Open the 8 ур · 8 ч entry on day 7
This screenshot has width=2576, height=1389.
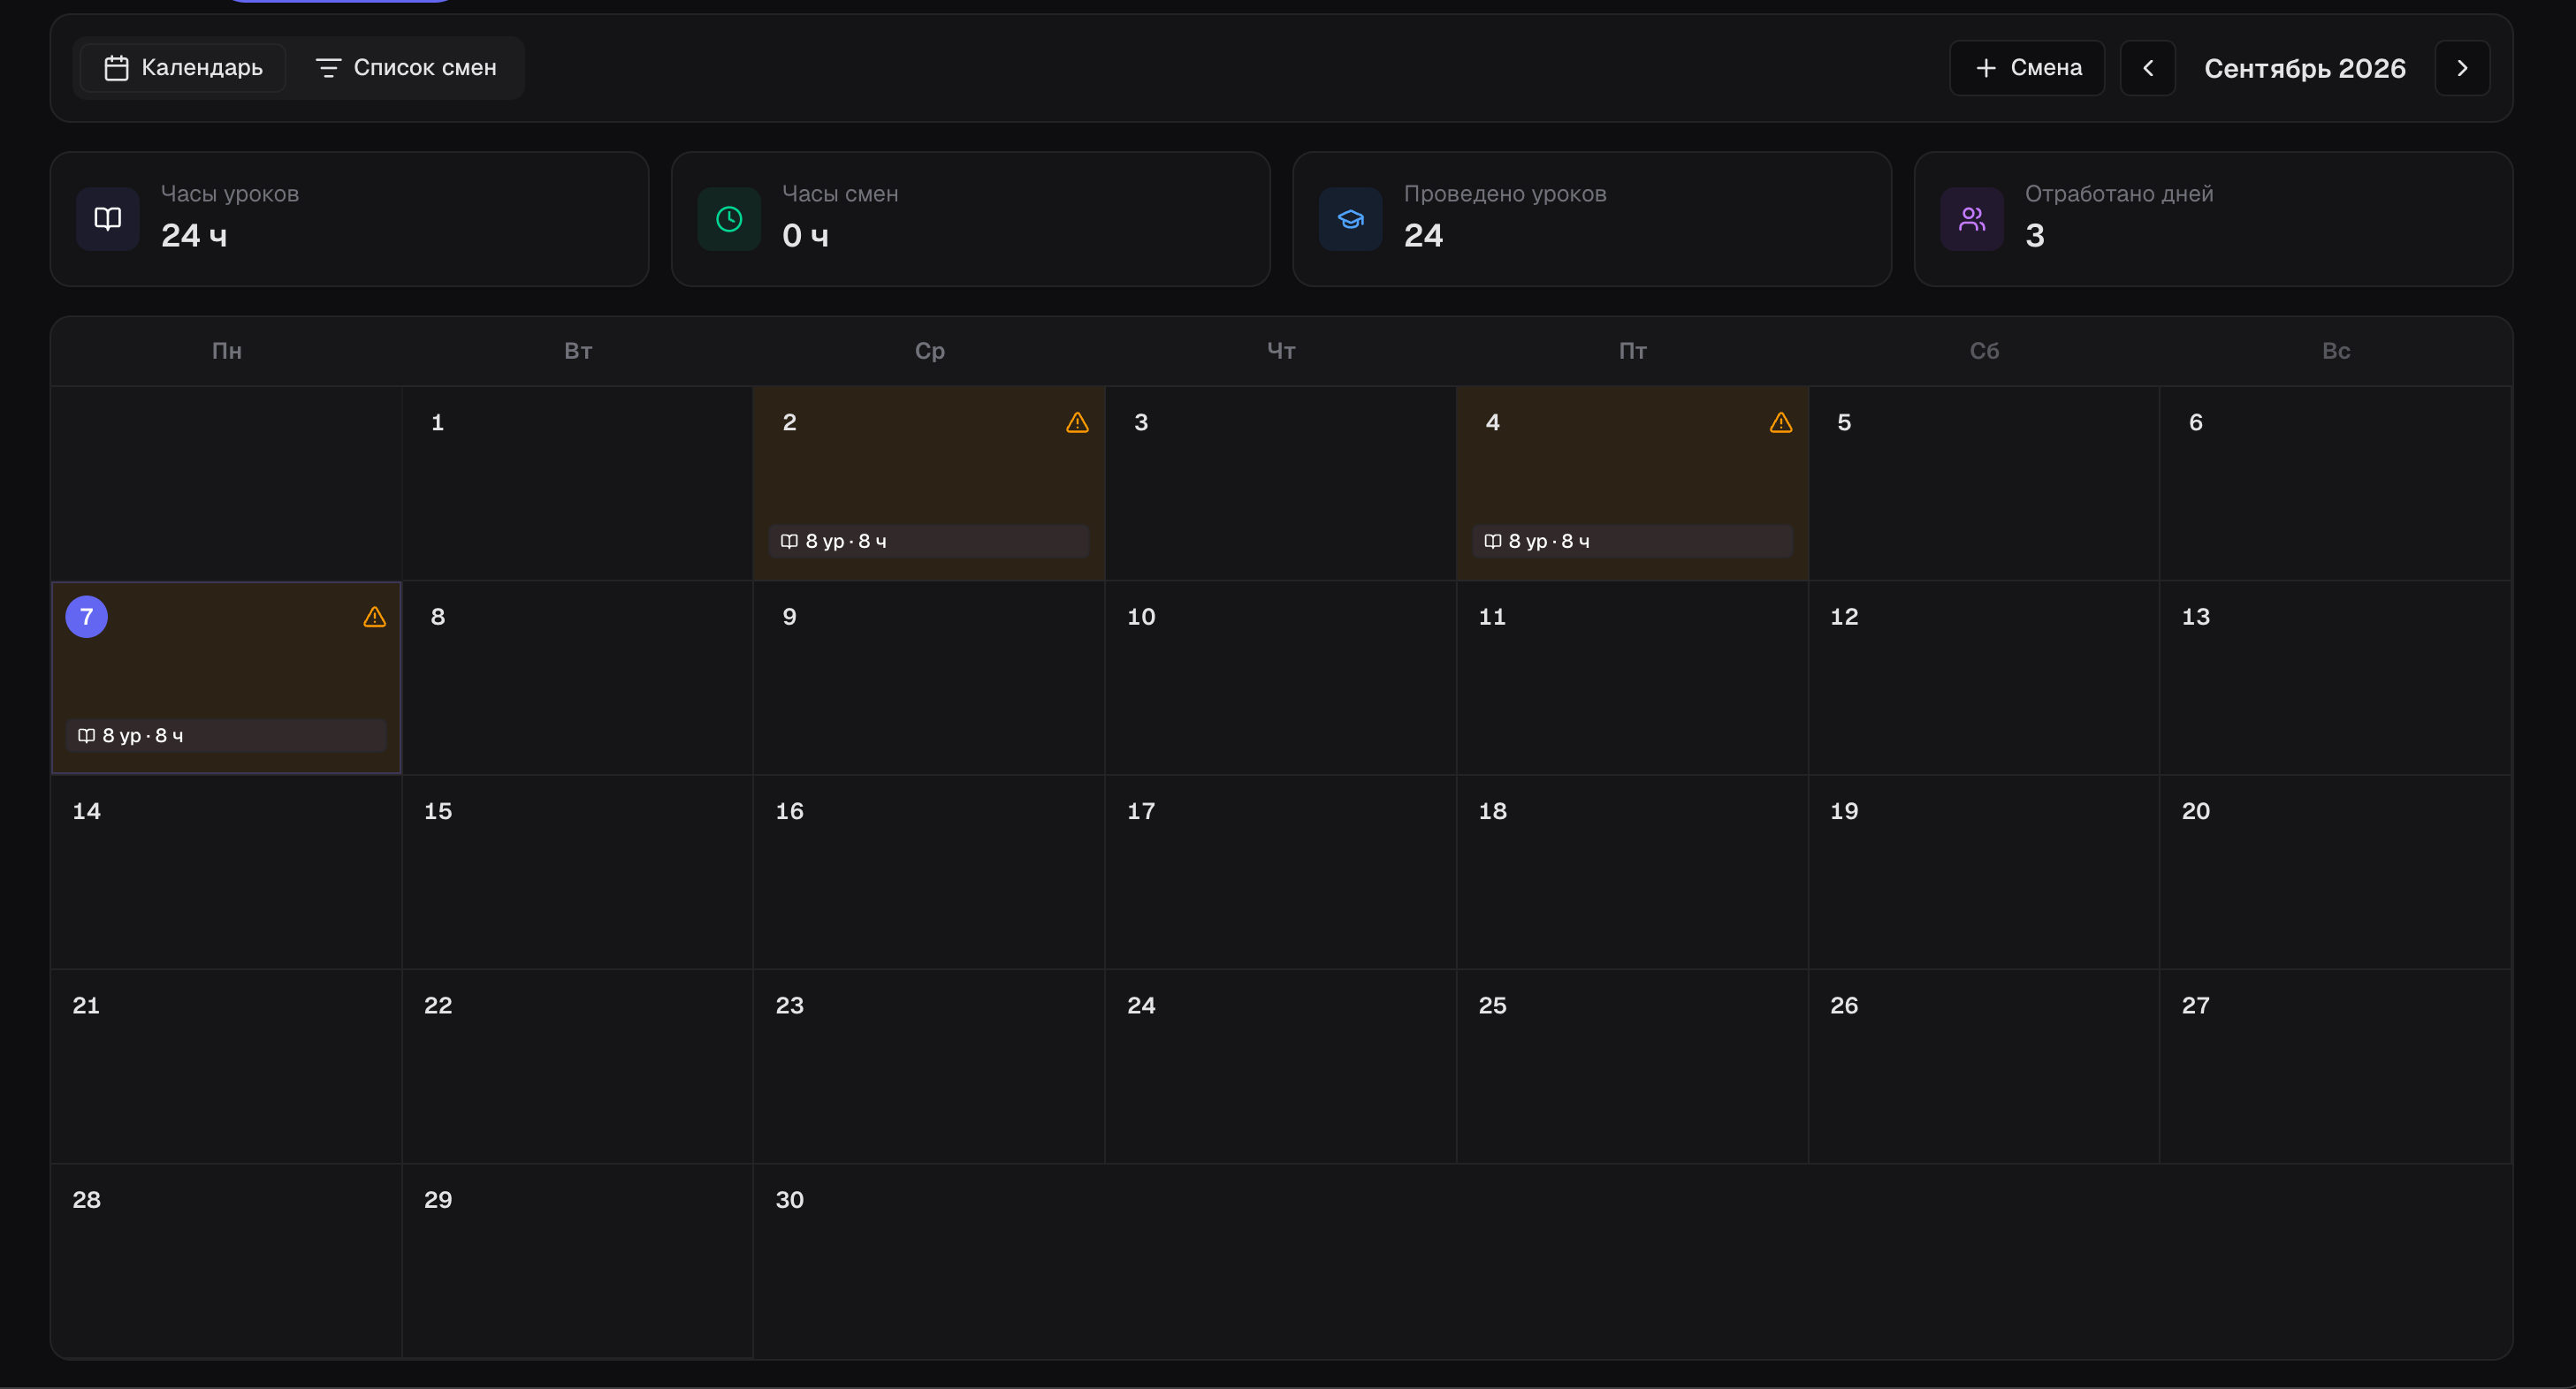(x=226, y=735)
